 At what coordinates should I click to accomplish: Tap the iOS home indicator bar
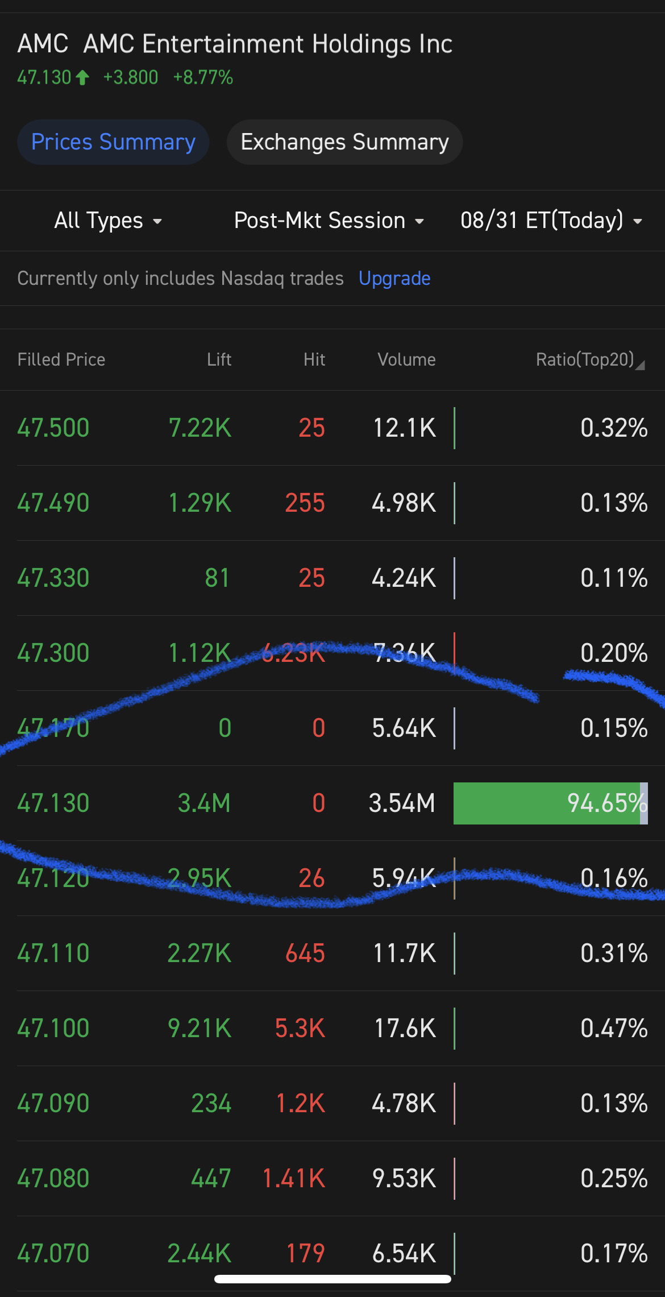(332, 1279)
